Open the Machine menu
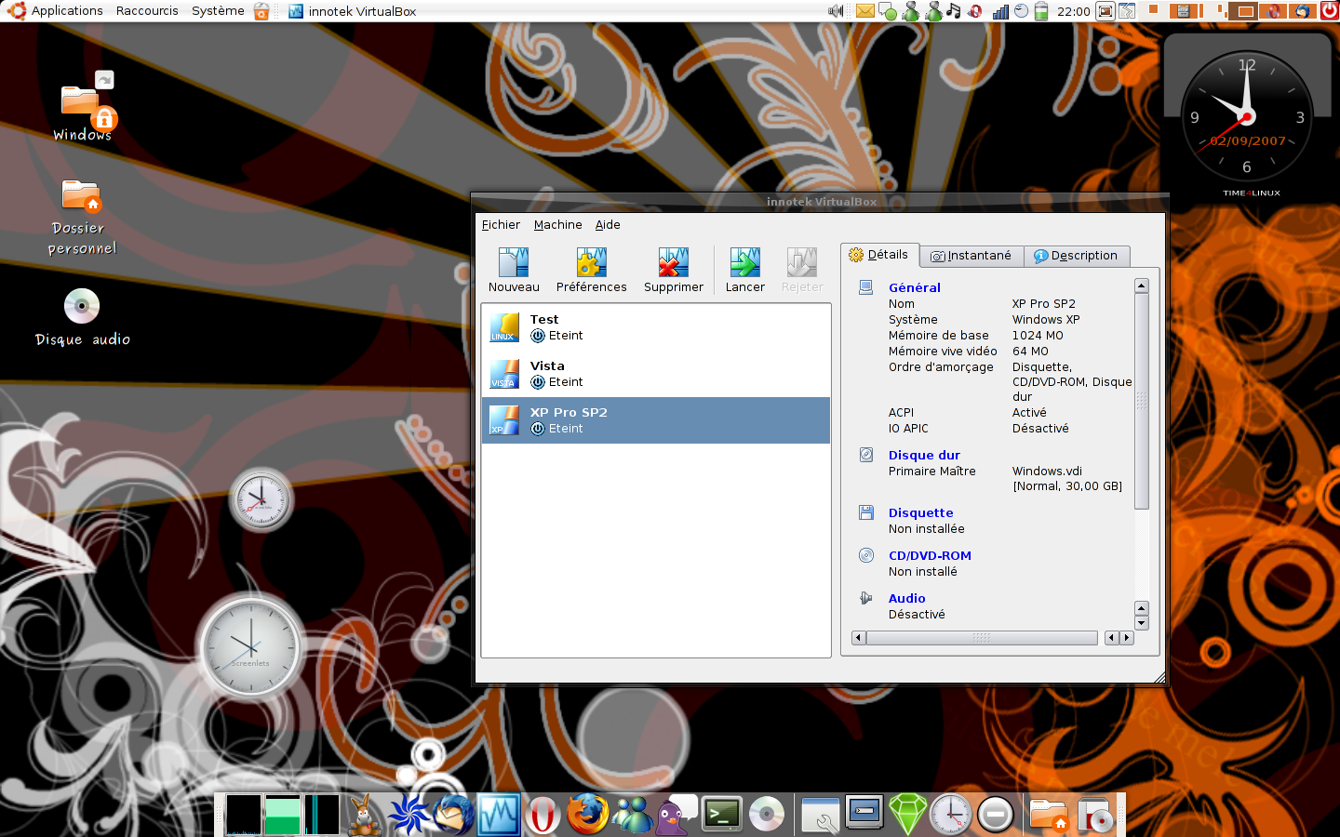Image resolution: width=1340 pixels, height=837 pixels. coord(557,225)
